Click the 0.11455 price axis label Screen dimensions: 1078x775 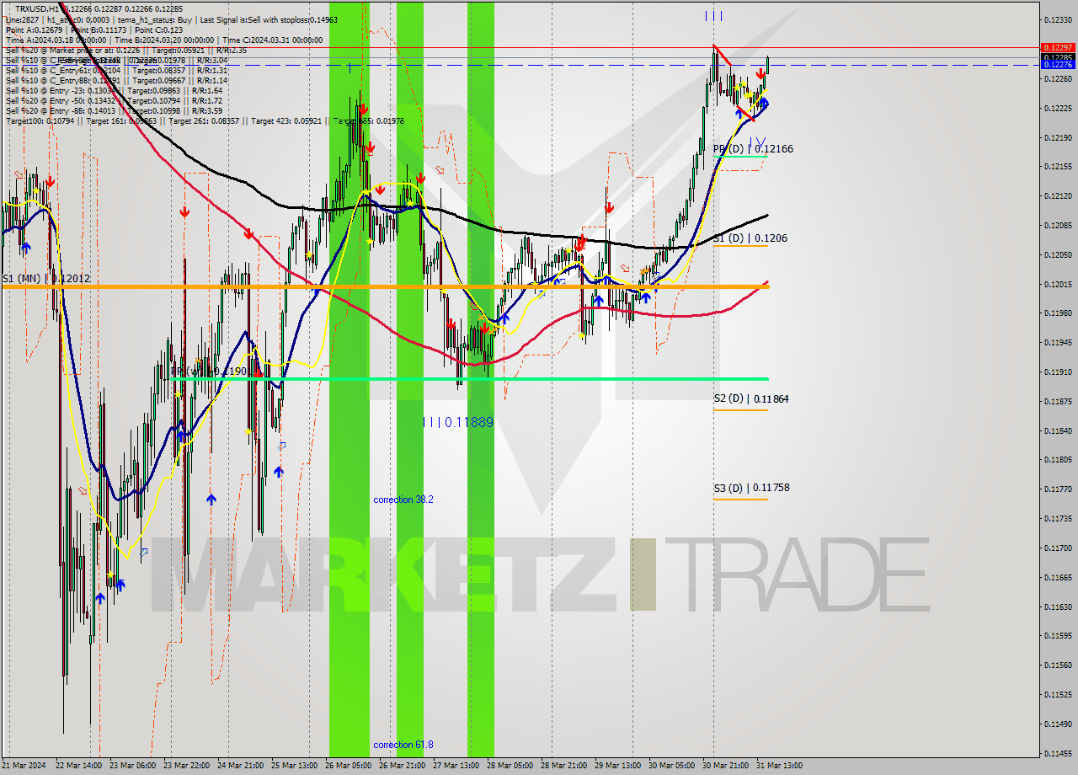click(1057, 753)
